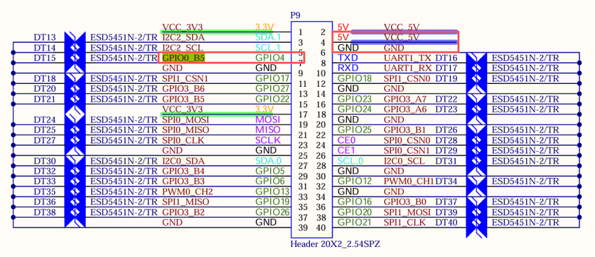Screen dimensions: 595x257
Task: Select the GPIO3_A7 net label
Action: click(405, 99)
